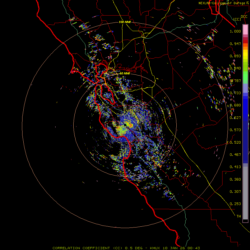Click the KMUX station identifier
Screen dimensions: 250x250
(x=156, y=248)
